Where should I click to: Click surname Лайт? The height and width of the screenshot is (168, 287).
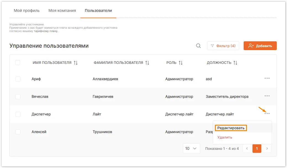pos(97,114)
